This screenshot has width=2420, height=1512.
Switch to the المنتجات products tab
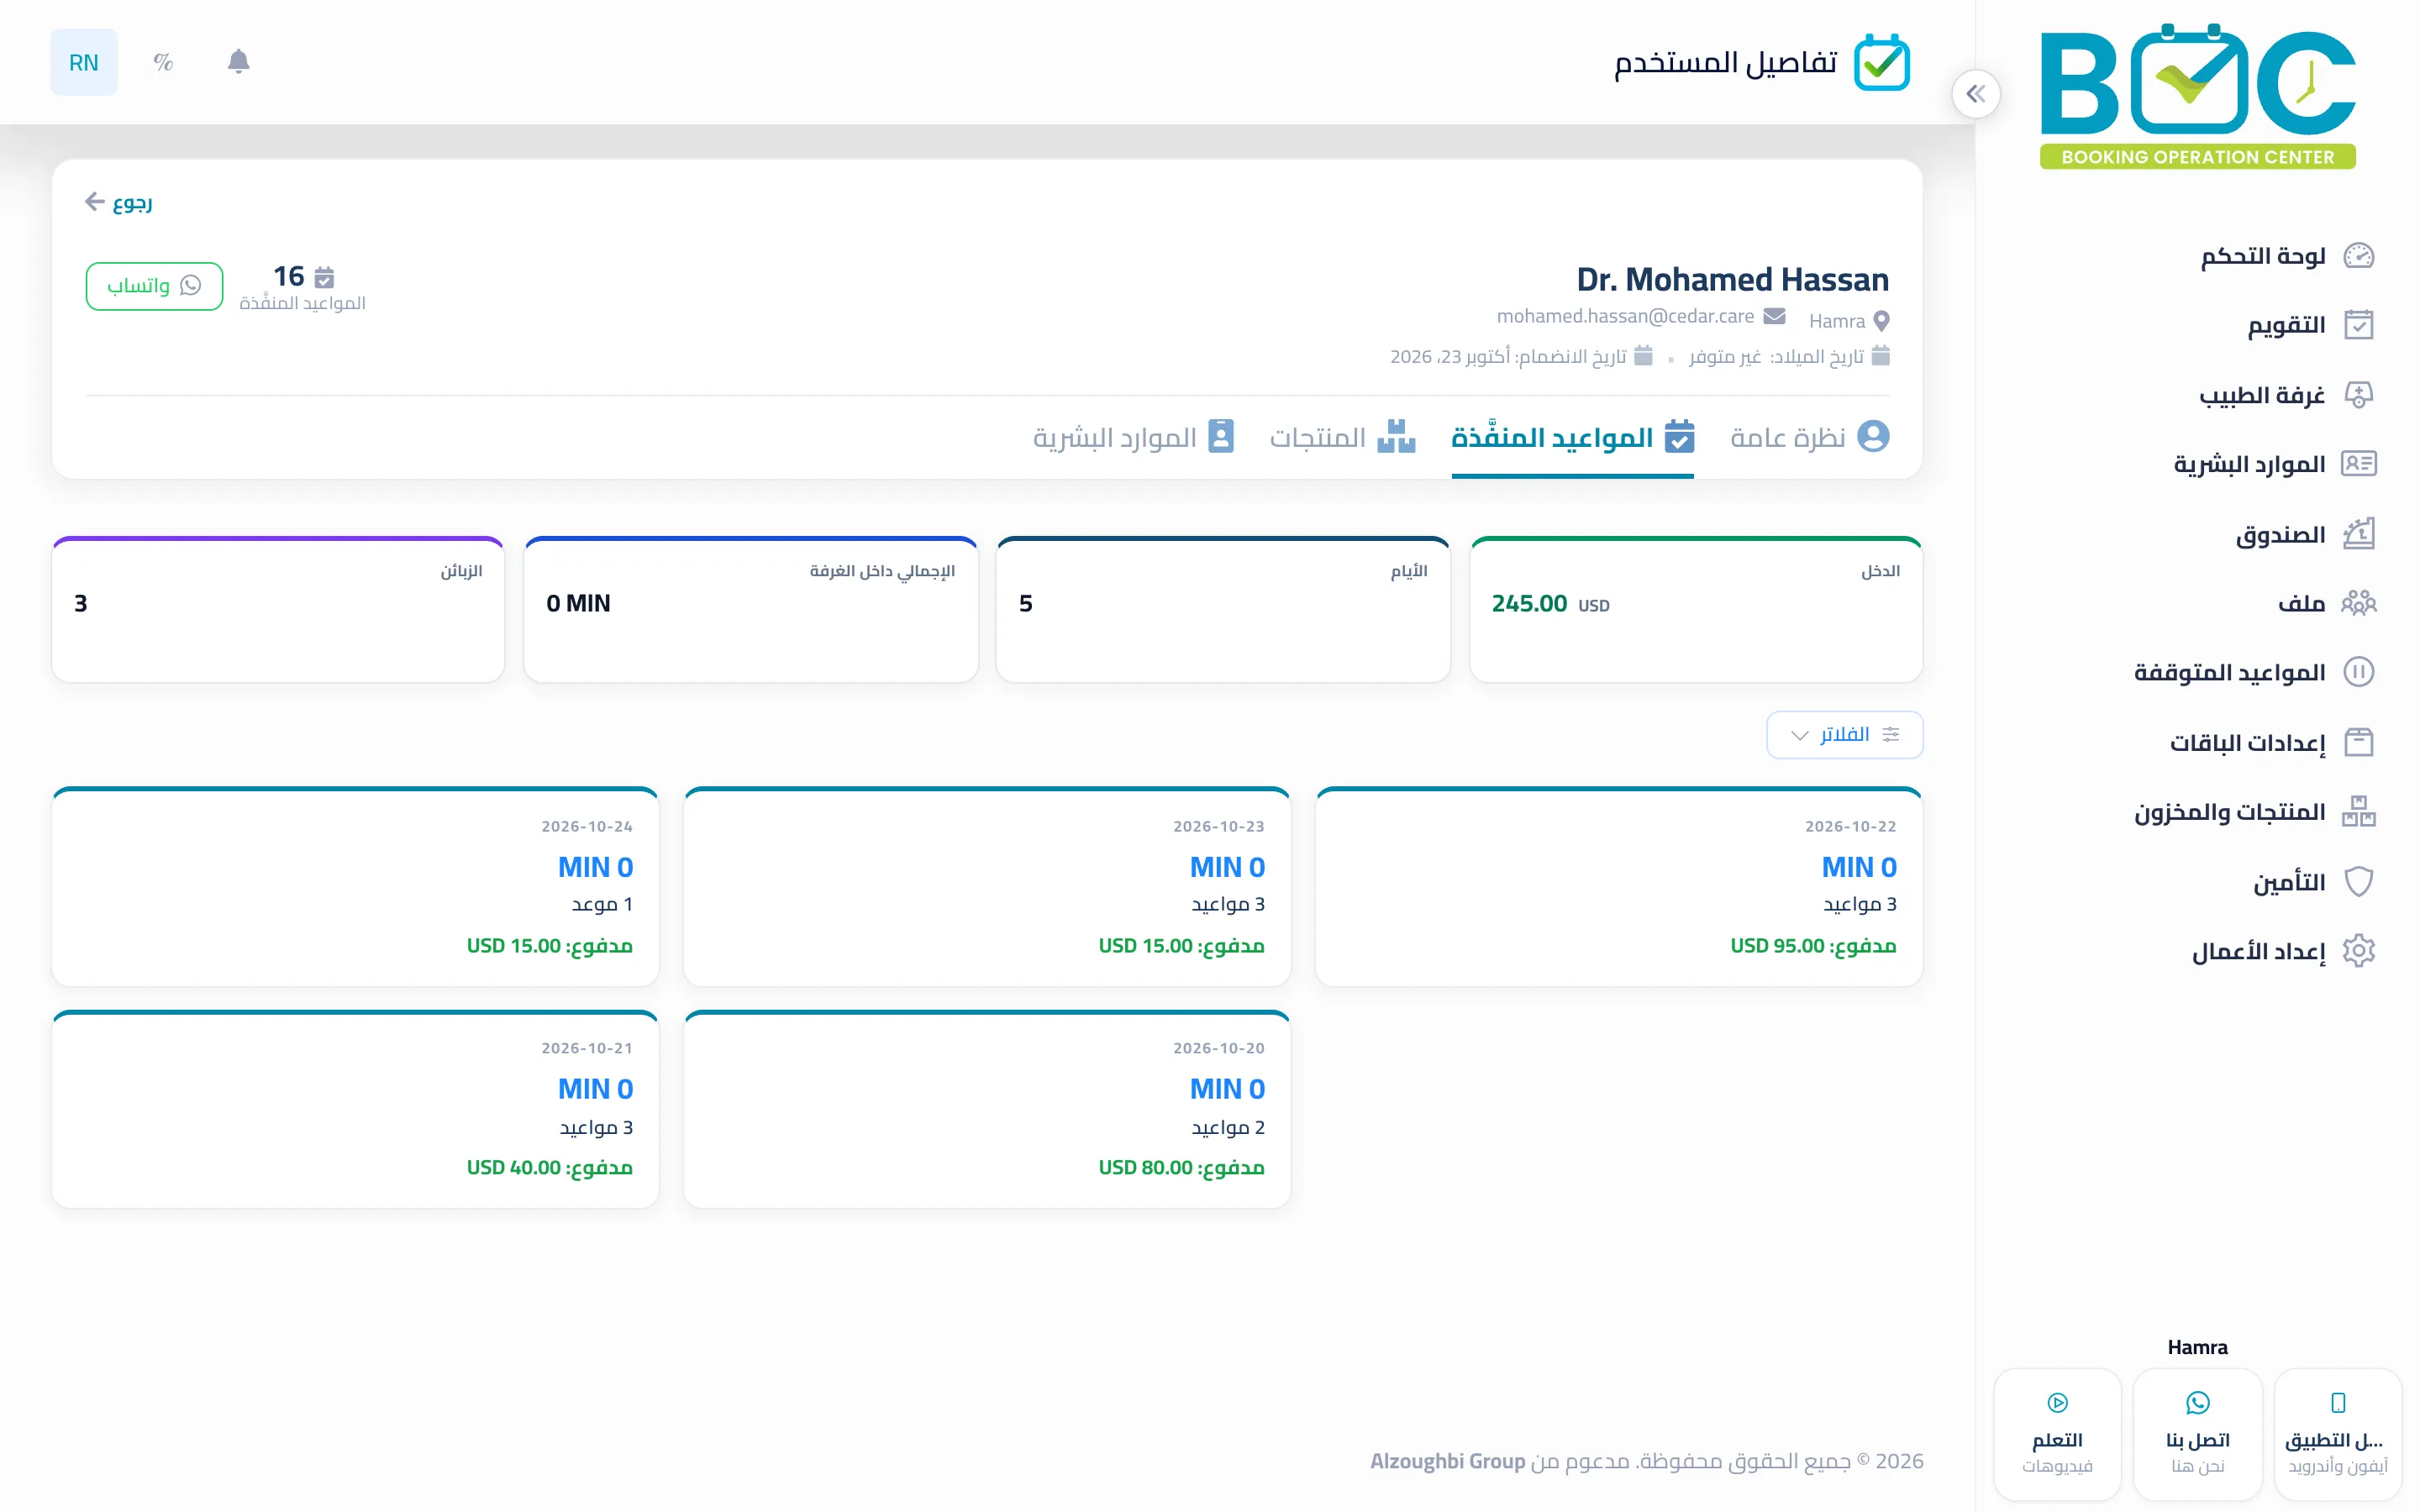1342,437
